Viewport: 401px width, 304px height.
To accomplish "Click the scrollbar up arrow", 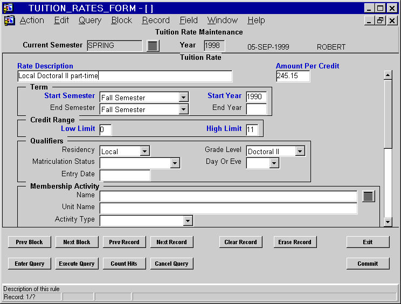I will pyautogui.click(x=388, y=75).
